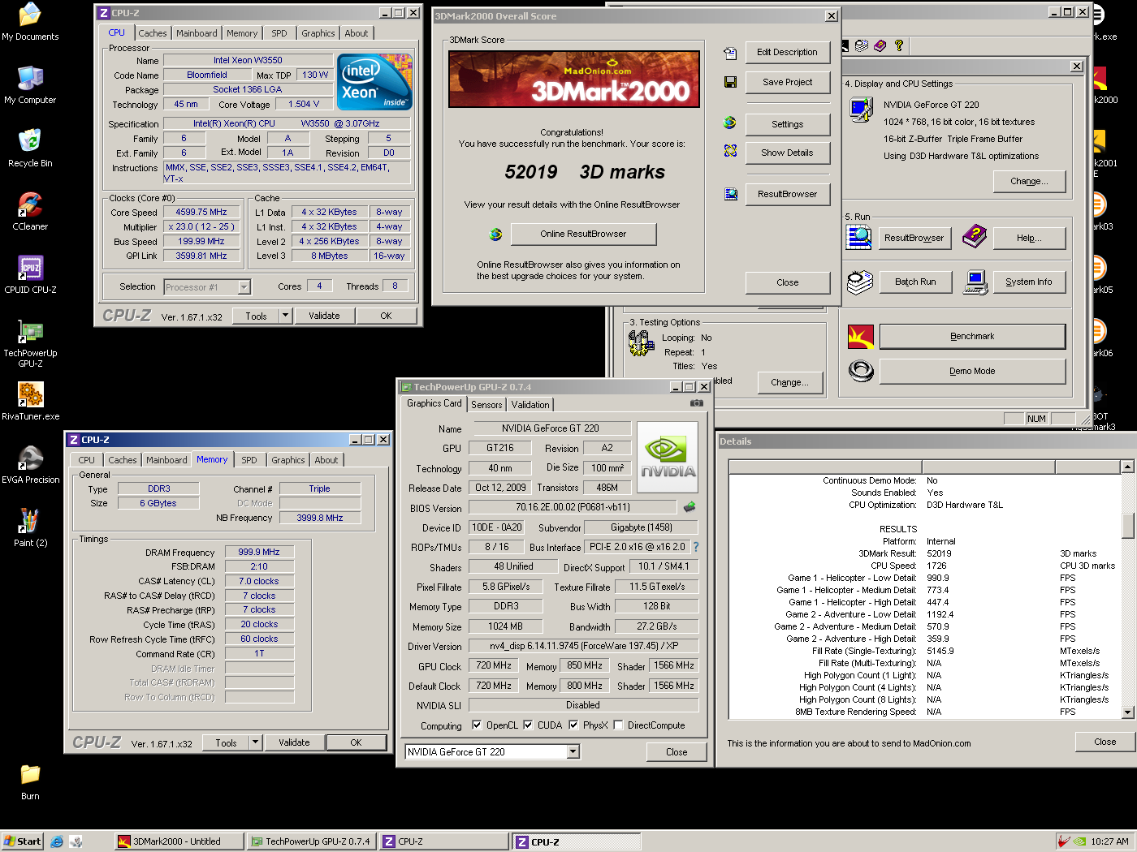Click Edit Description button
The width and height of the screenshot is (1137, 852).
pyautogui.click(x=787, y=52)
